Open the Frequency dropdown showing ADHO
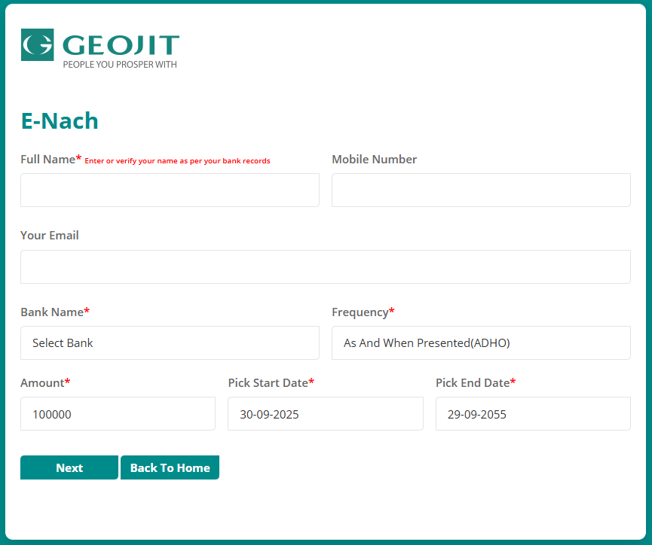The height and width of the screenshot is (545, 652). 481,343
